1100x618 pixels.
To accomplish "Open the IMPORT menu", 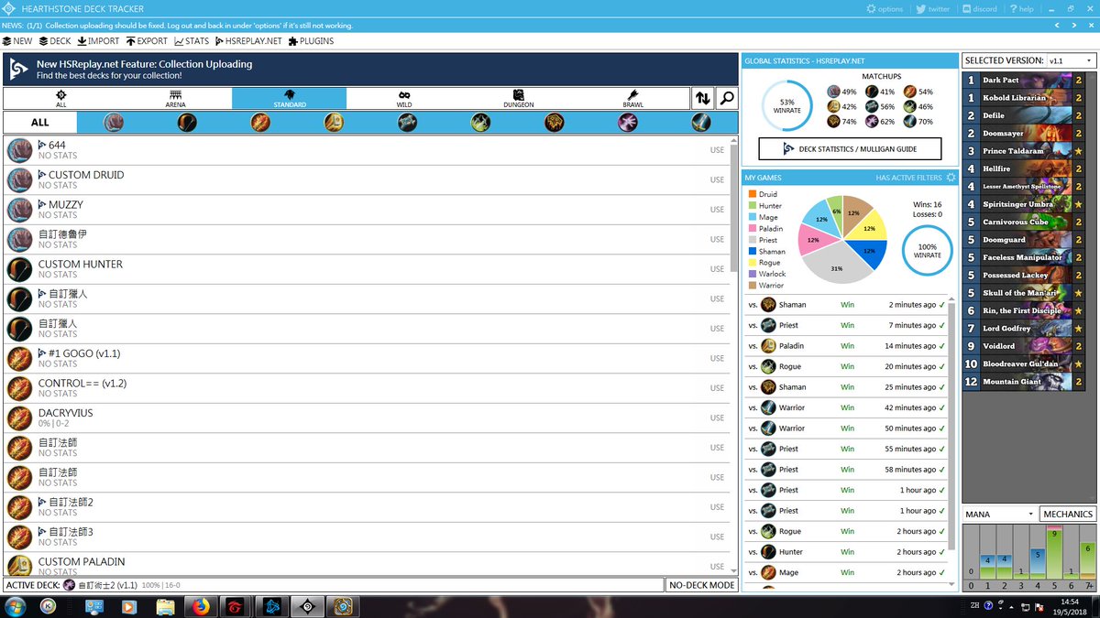I will tap(99, 41).
